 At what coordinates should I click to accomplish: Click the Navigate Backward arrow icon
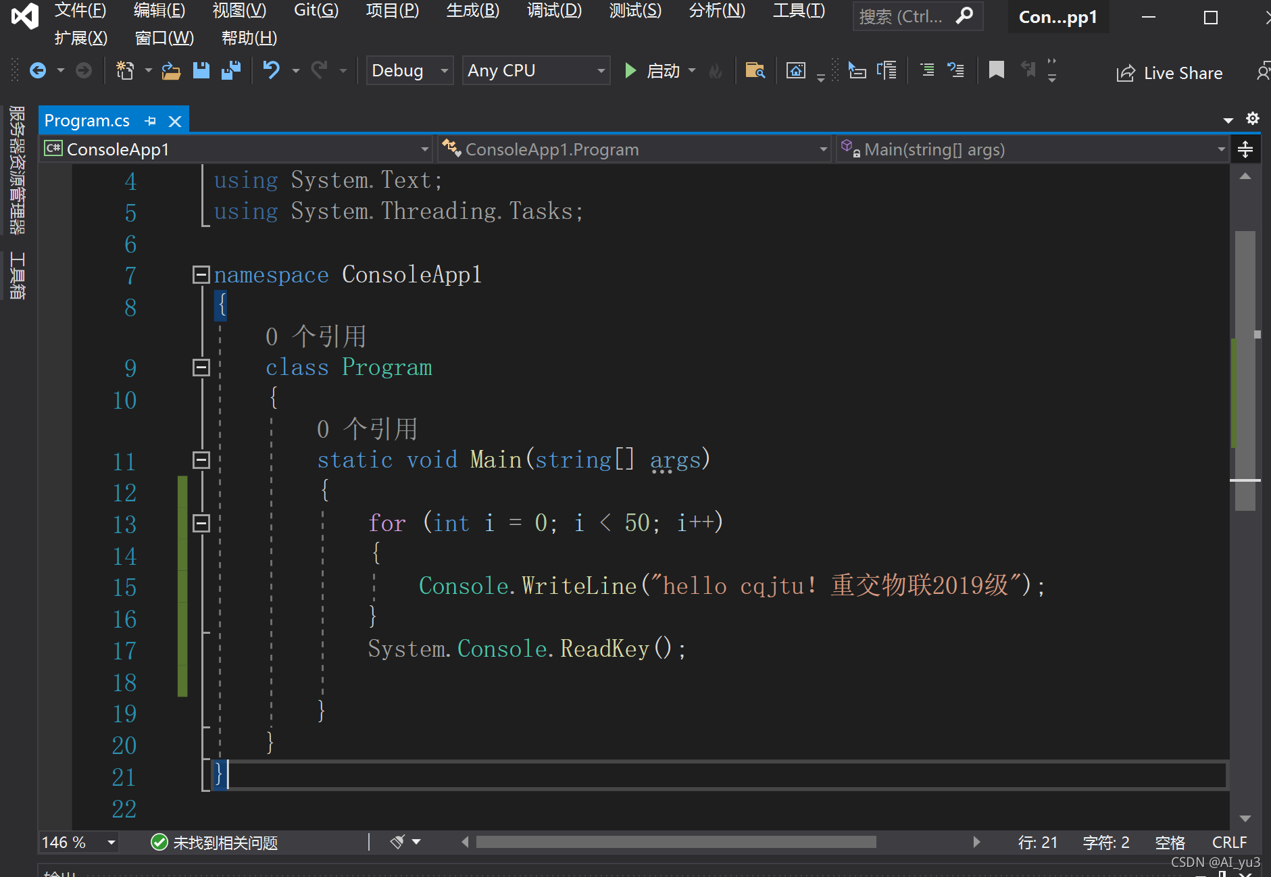[38, 70]
